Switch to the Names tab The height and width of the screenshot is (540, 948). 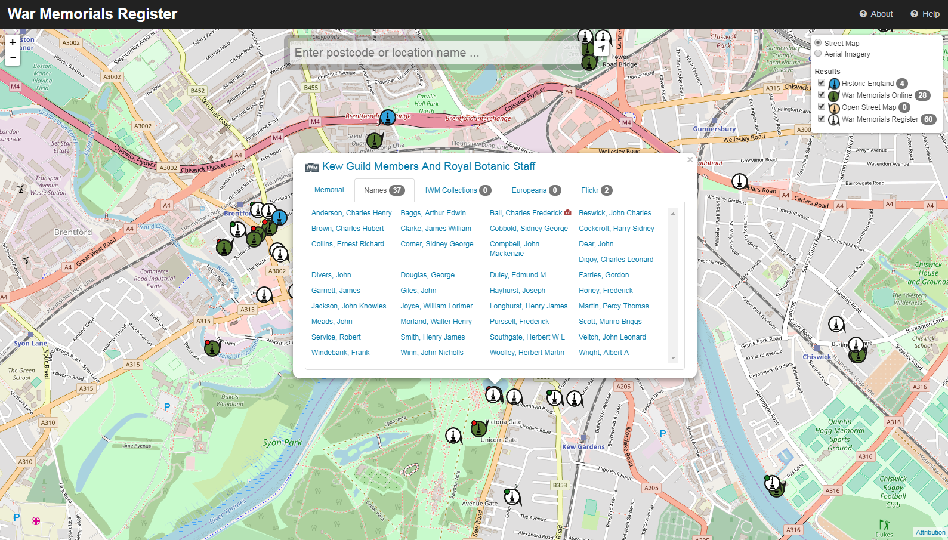pos(384,190)
